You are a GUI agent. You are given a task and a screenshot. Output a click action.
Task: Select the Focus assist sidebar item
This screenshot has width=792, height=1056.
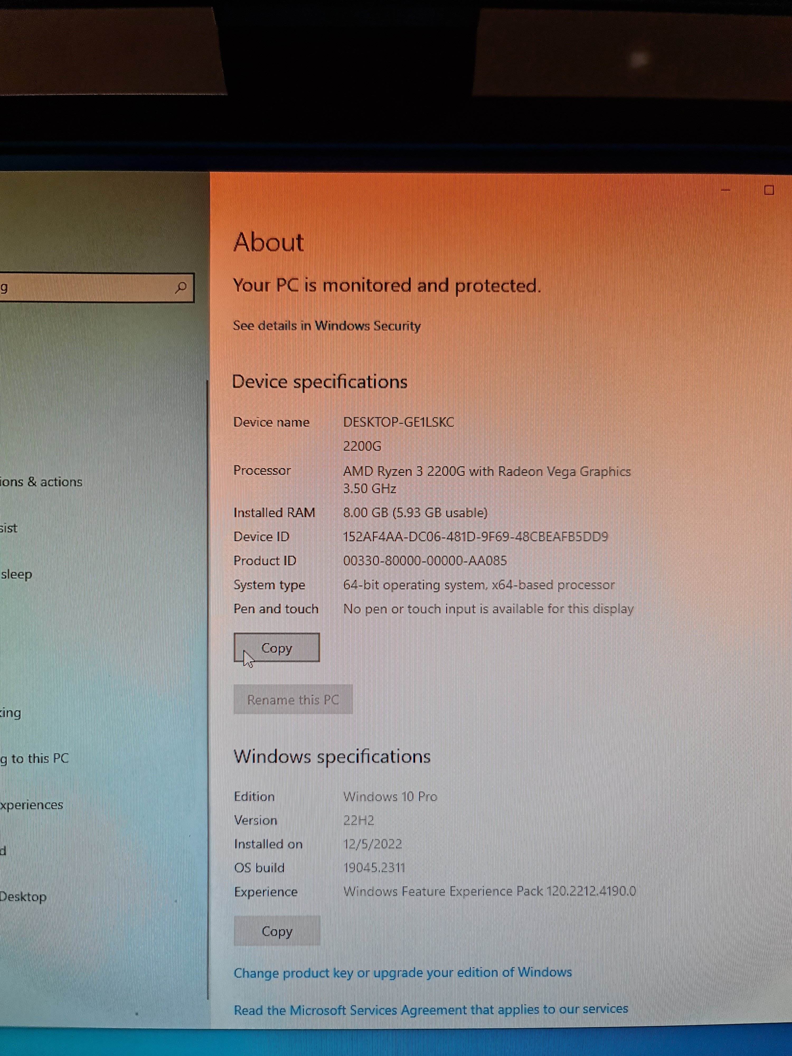(x=9, y=528)
